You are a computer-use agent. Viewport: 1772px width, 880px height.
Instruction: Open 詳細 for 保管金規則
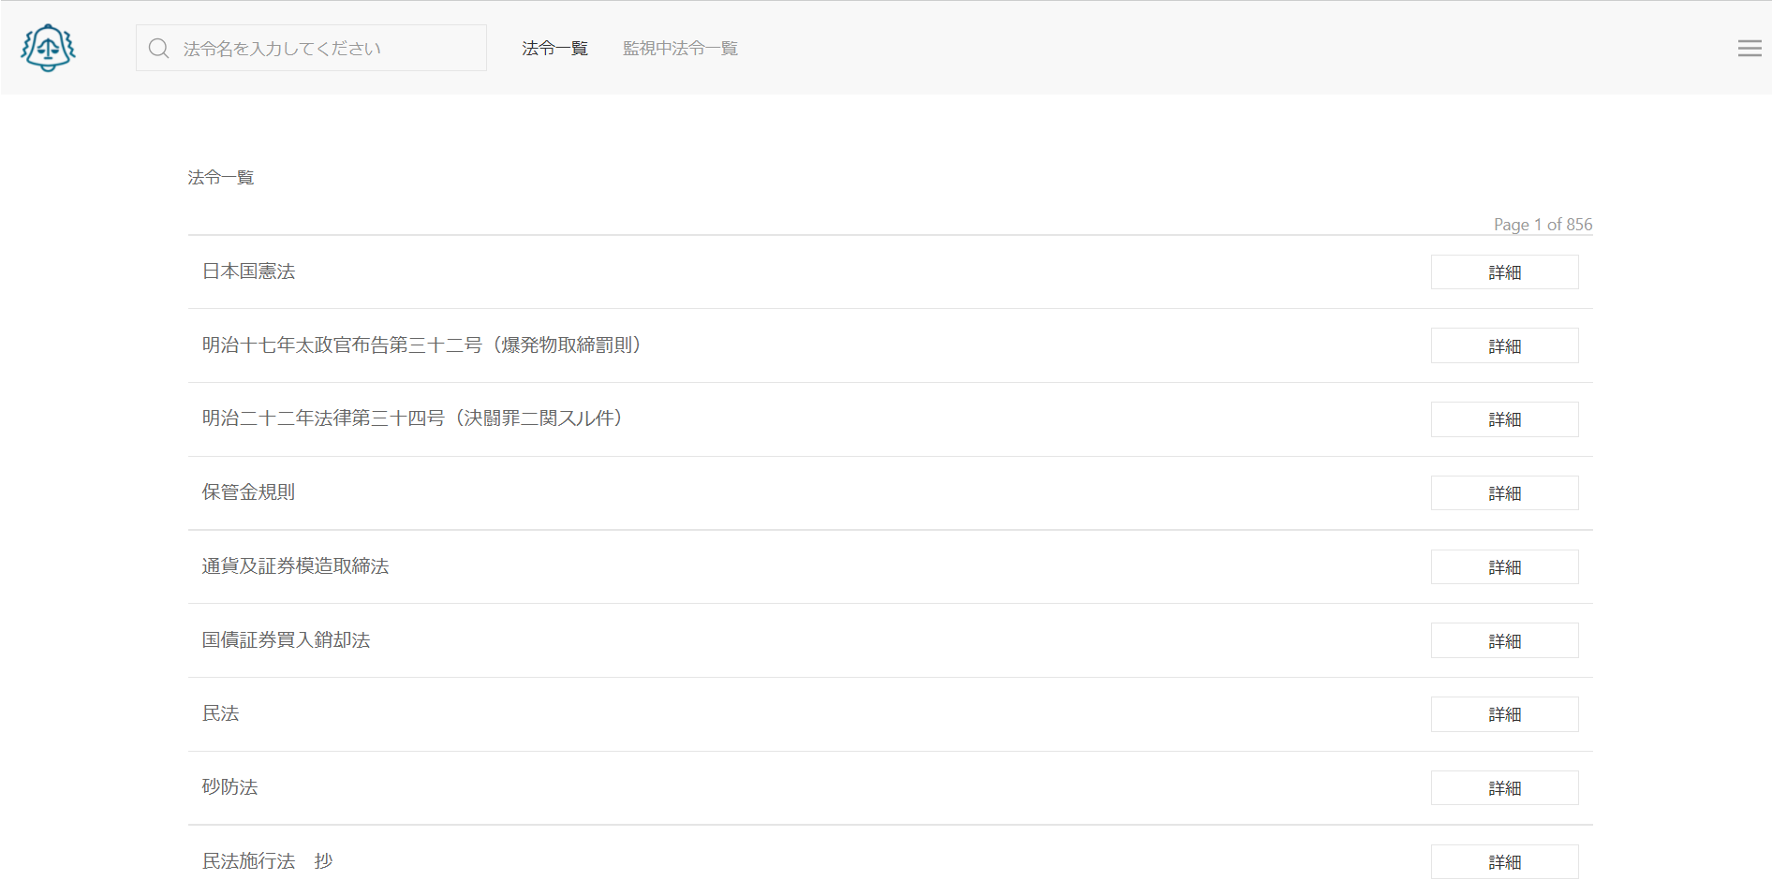(1504, 493)
